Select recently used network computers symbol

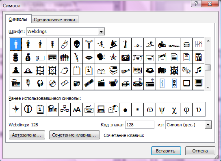65,109
